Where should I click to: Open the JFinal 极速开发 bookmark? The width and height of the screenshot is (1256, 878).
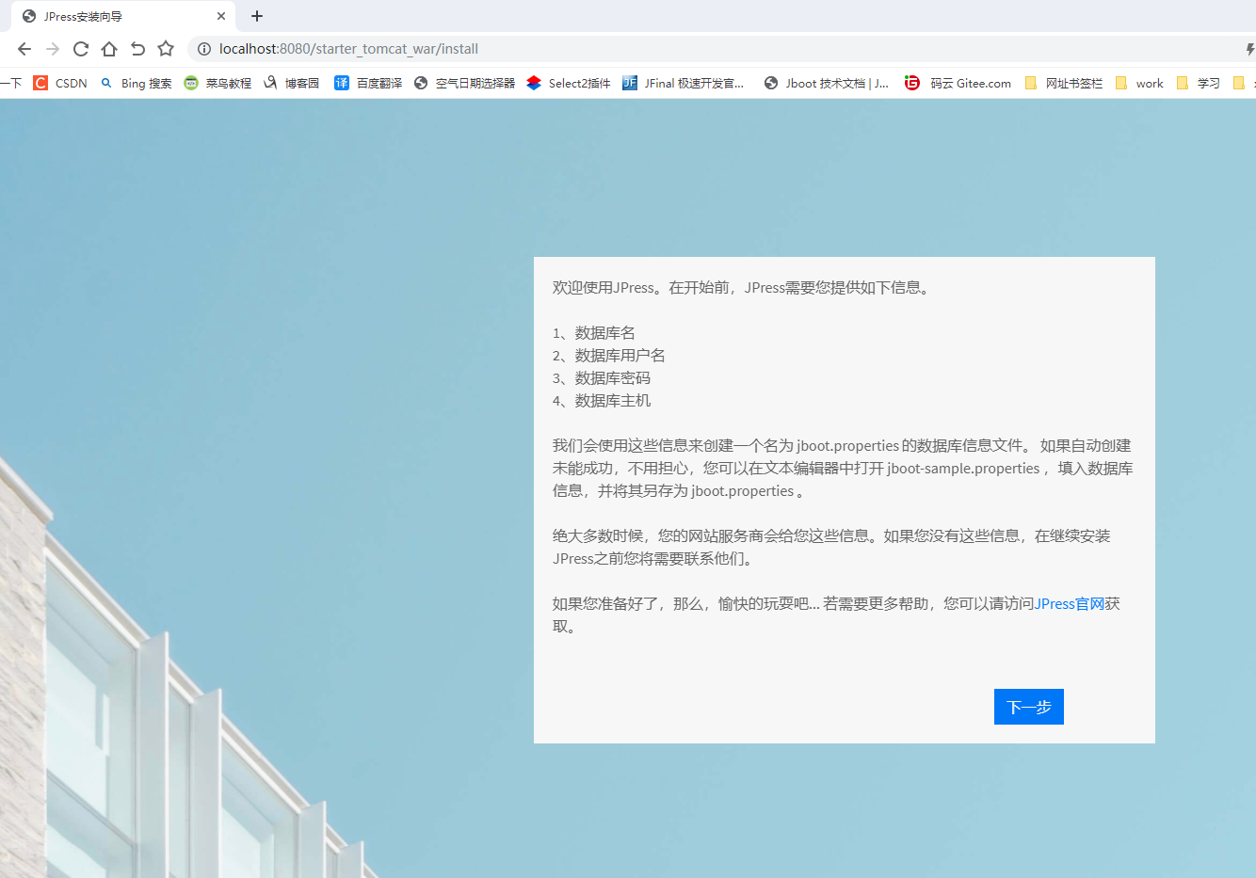[683, 83]
